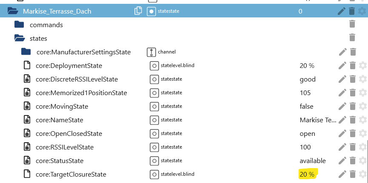Open settings gear for core:DeploymentState
Viewport: 368px width, 183px height.
363,66
